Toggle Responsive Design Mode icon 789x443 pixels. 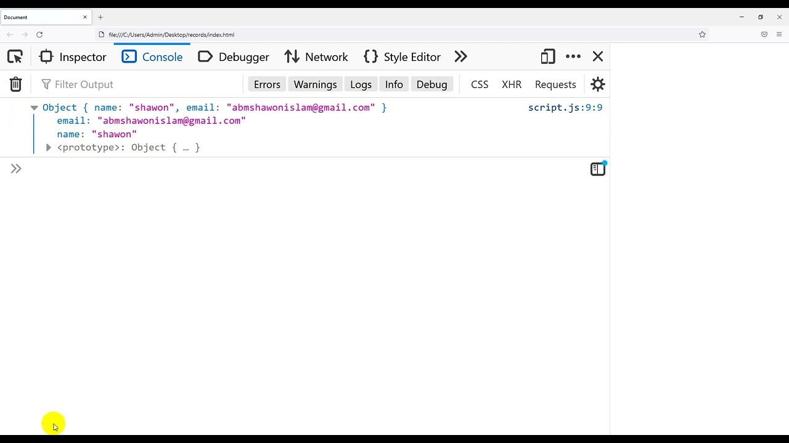pos(548,57)
